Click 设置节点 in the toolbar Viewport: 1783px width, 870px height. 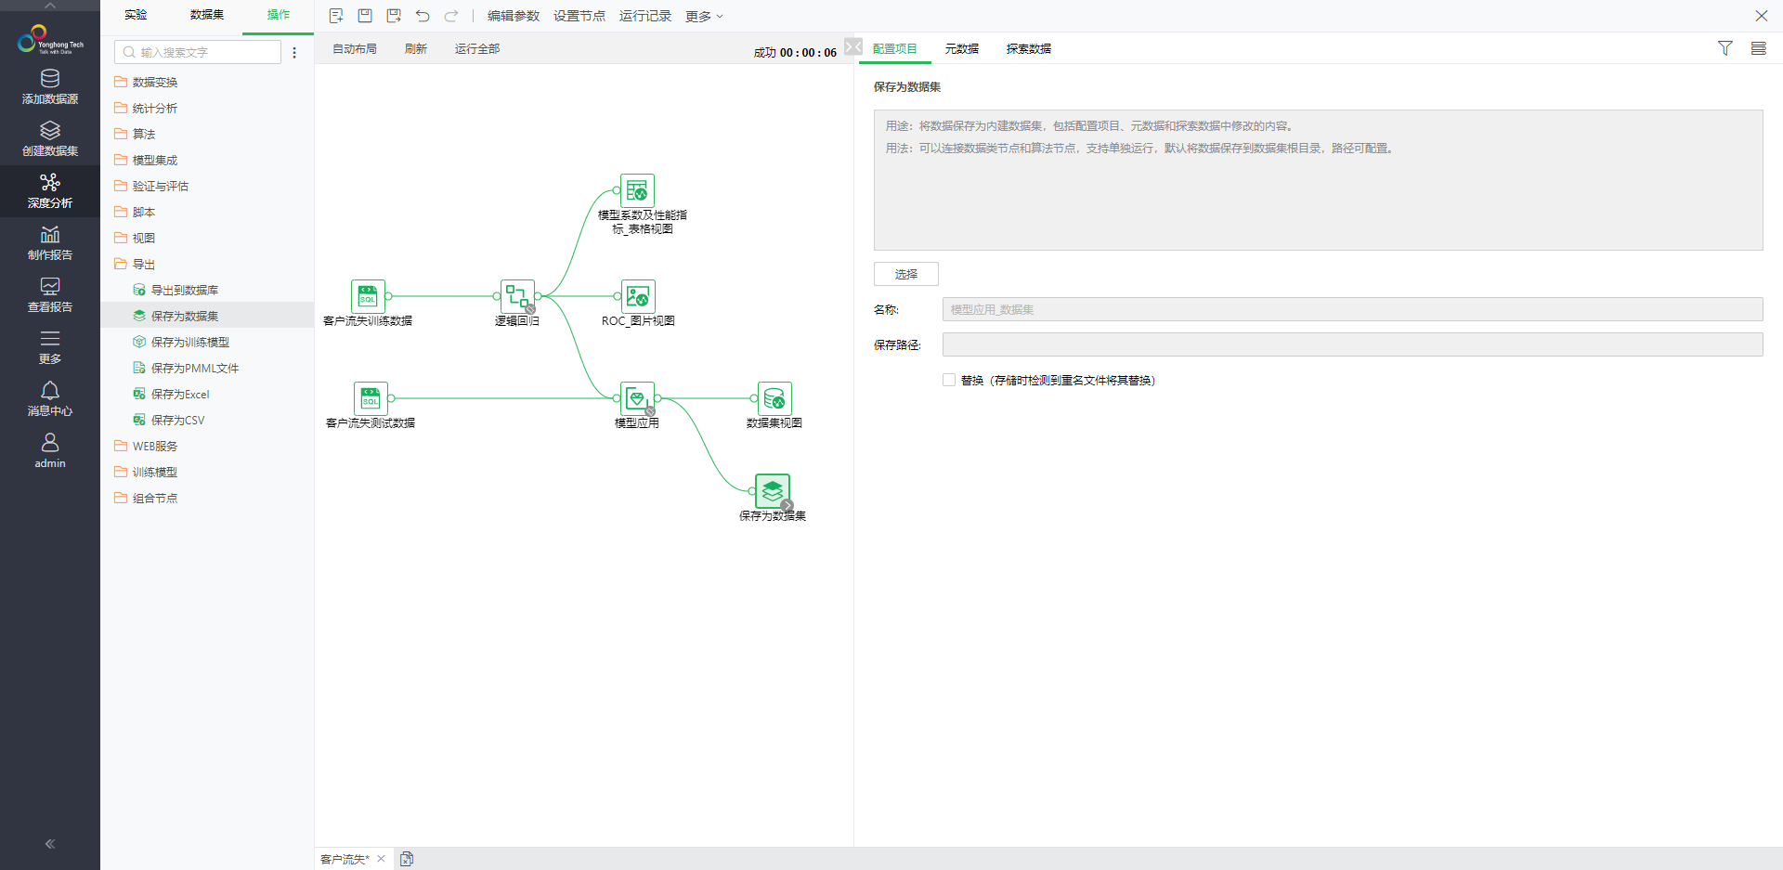click(x=579, y=16)
